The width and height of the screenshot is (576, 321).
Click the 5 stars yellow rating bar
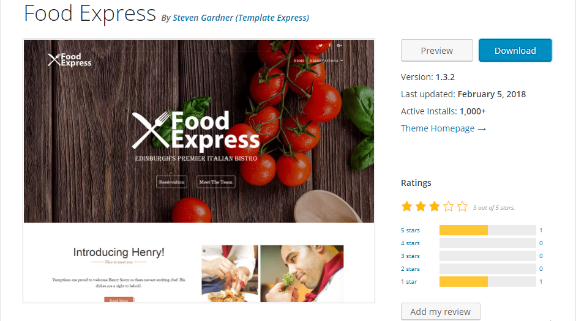pyautogui.click(x=463, y=230)
